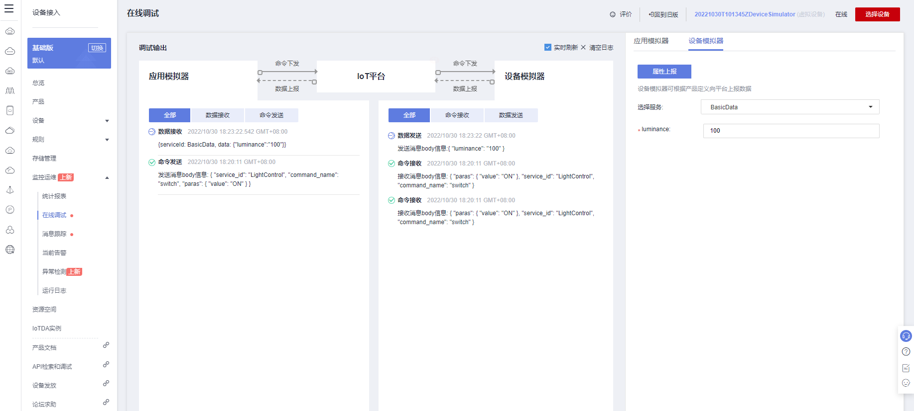914x411 pixels.
Task: Select 全部 tab under 应用模拟器 log
Action: click(169, 115)
